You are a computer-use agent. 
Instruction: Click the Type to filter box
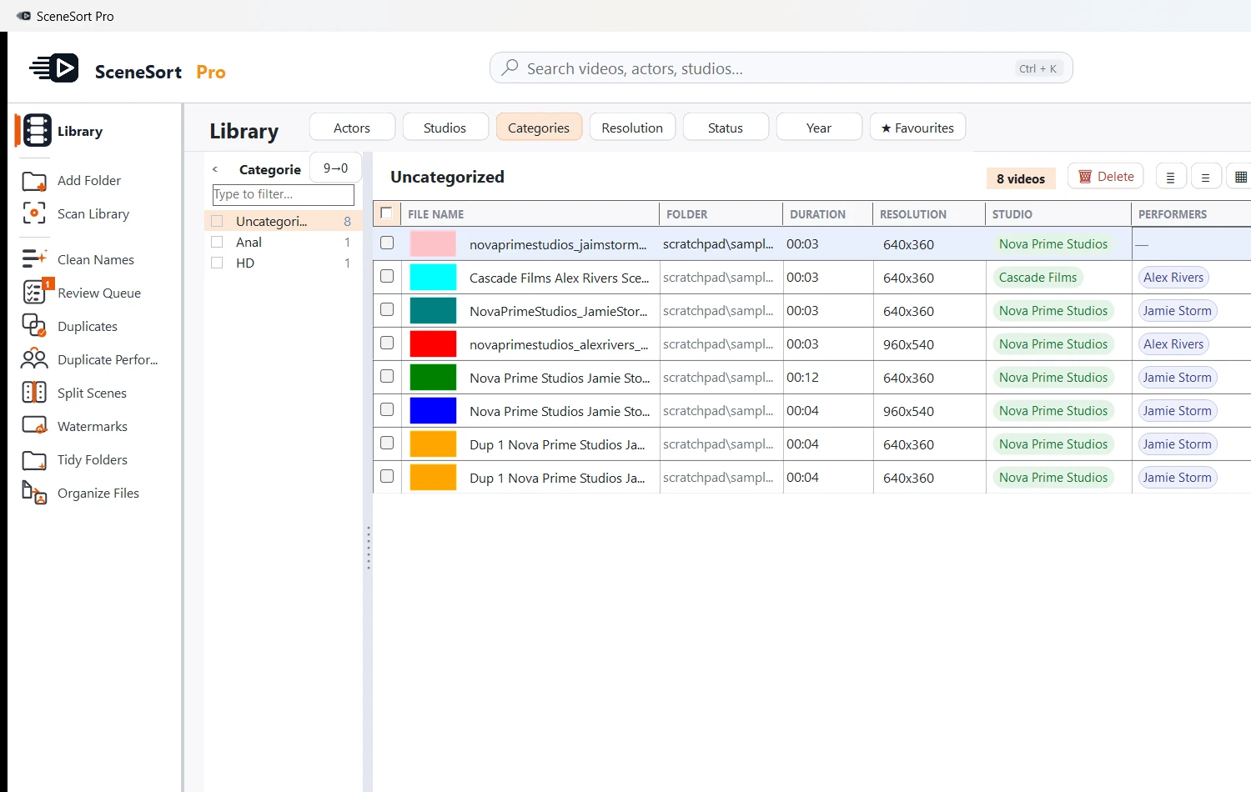click(x=284, y=194)
